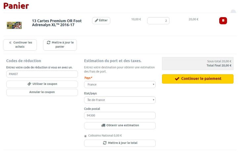Image resolution: width=239 pixels, height=152 pixels.
Task: Click the yellow Continuer le paiement button
Action: pyautogui.click(x=198, y=79)
